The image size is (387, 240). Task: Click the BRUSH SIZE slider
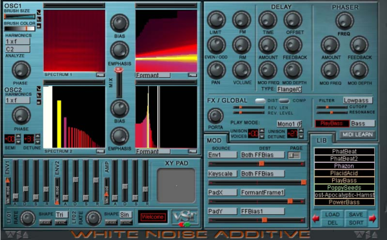coord(19,17)
